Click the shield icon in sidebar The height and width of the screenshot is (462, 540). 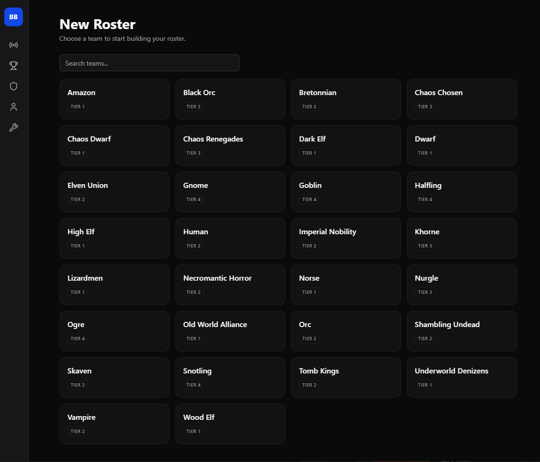click(x=14, y=86)
